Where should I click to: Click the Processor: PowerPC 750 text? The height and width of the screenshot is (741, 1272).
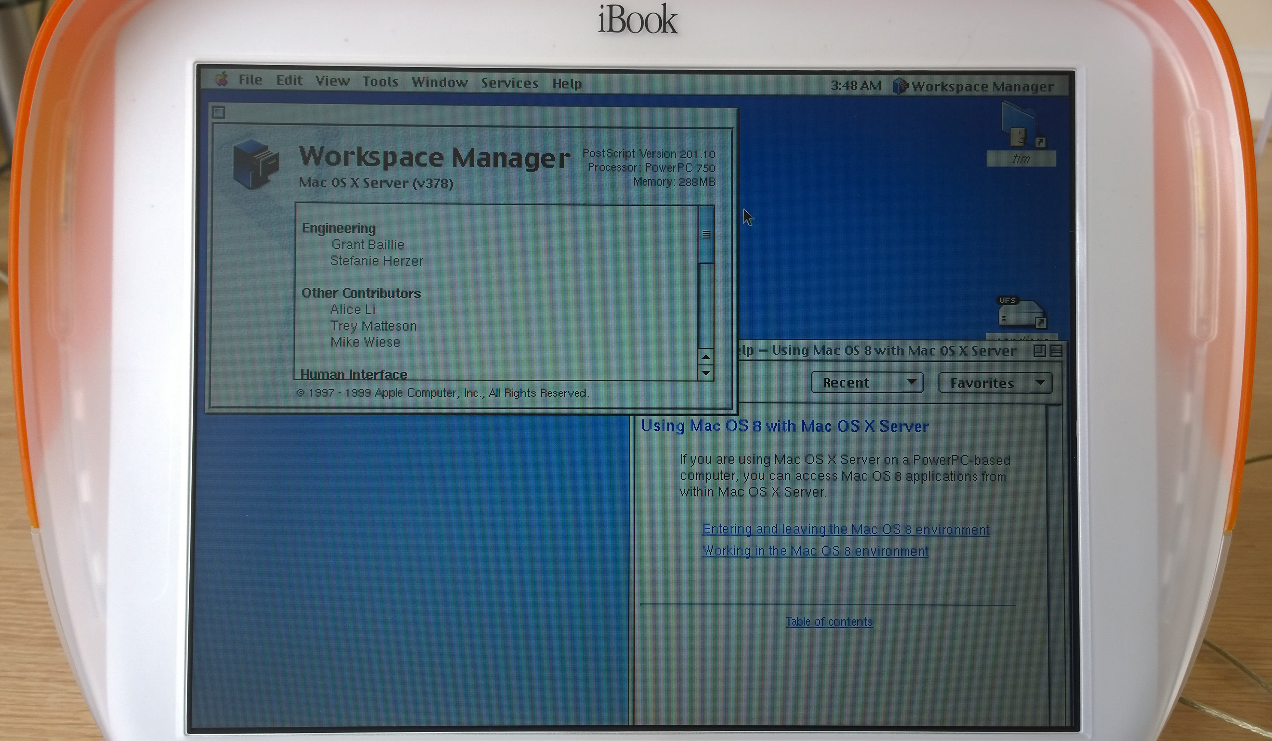click(x=651, y=168)
